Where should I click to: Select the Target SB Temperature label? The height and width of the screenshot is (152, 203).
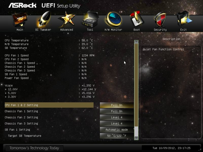25,136
